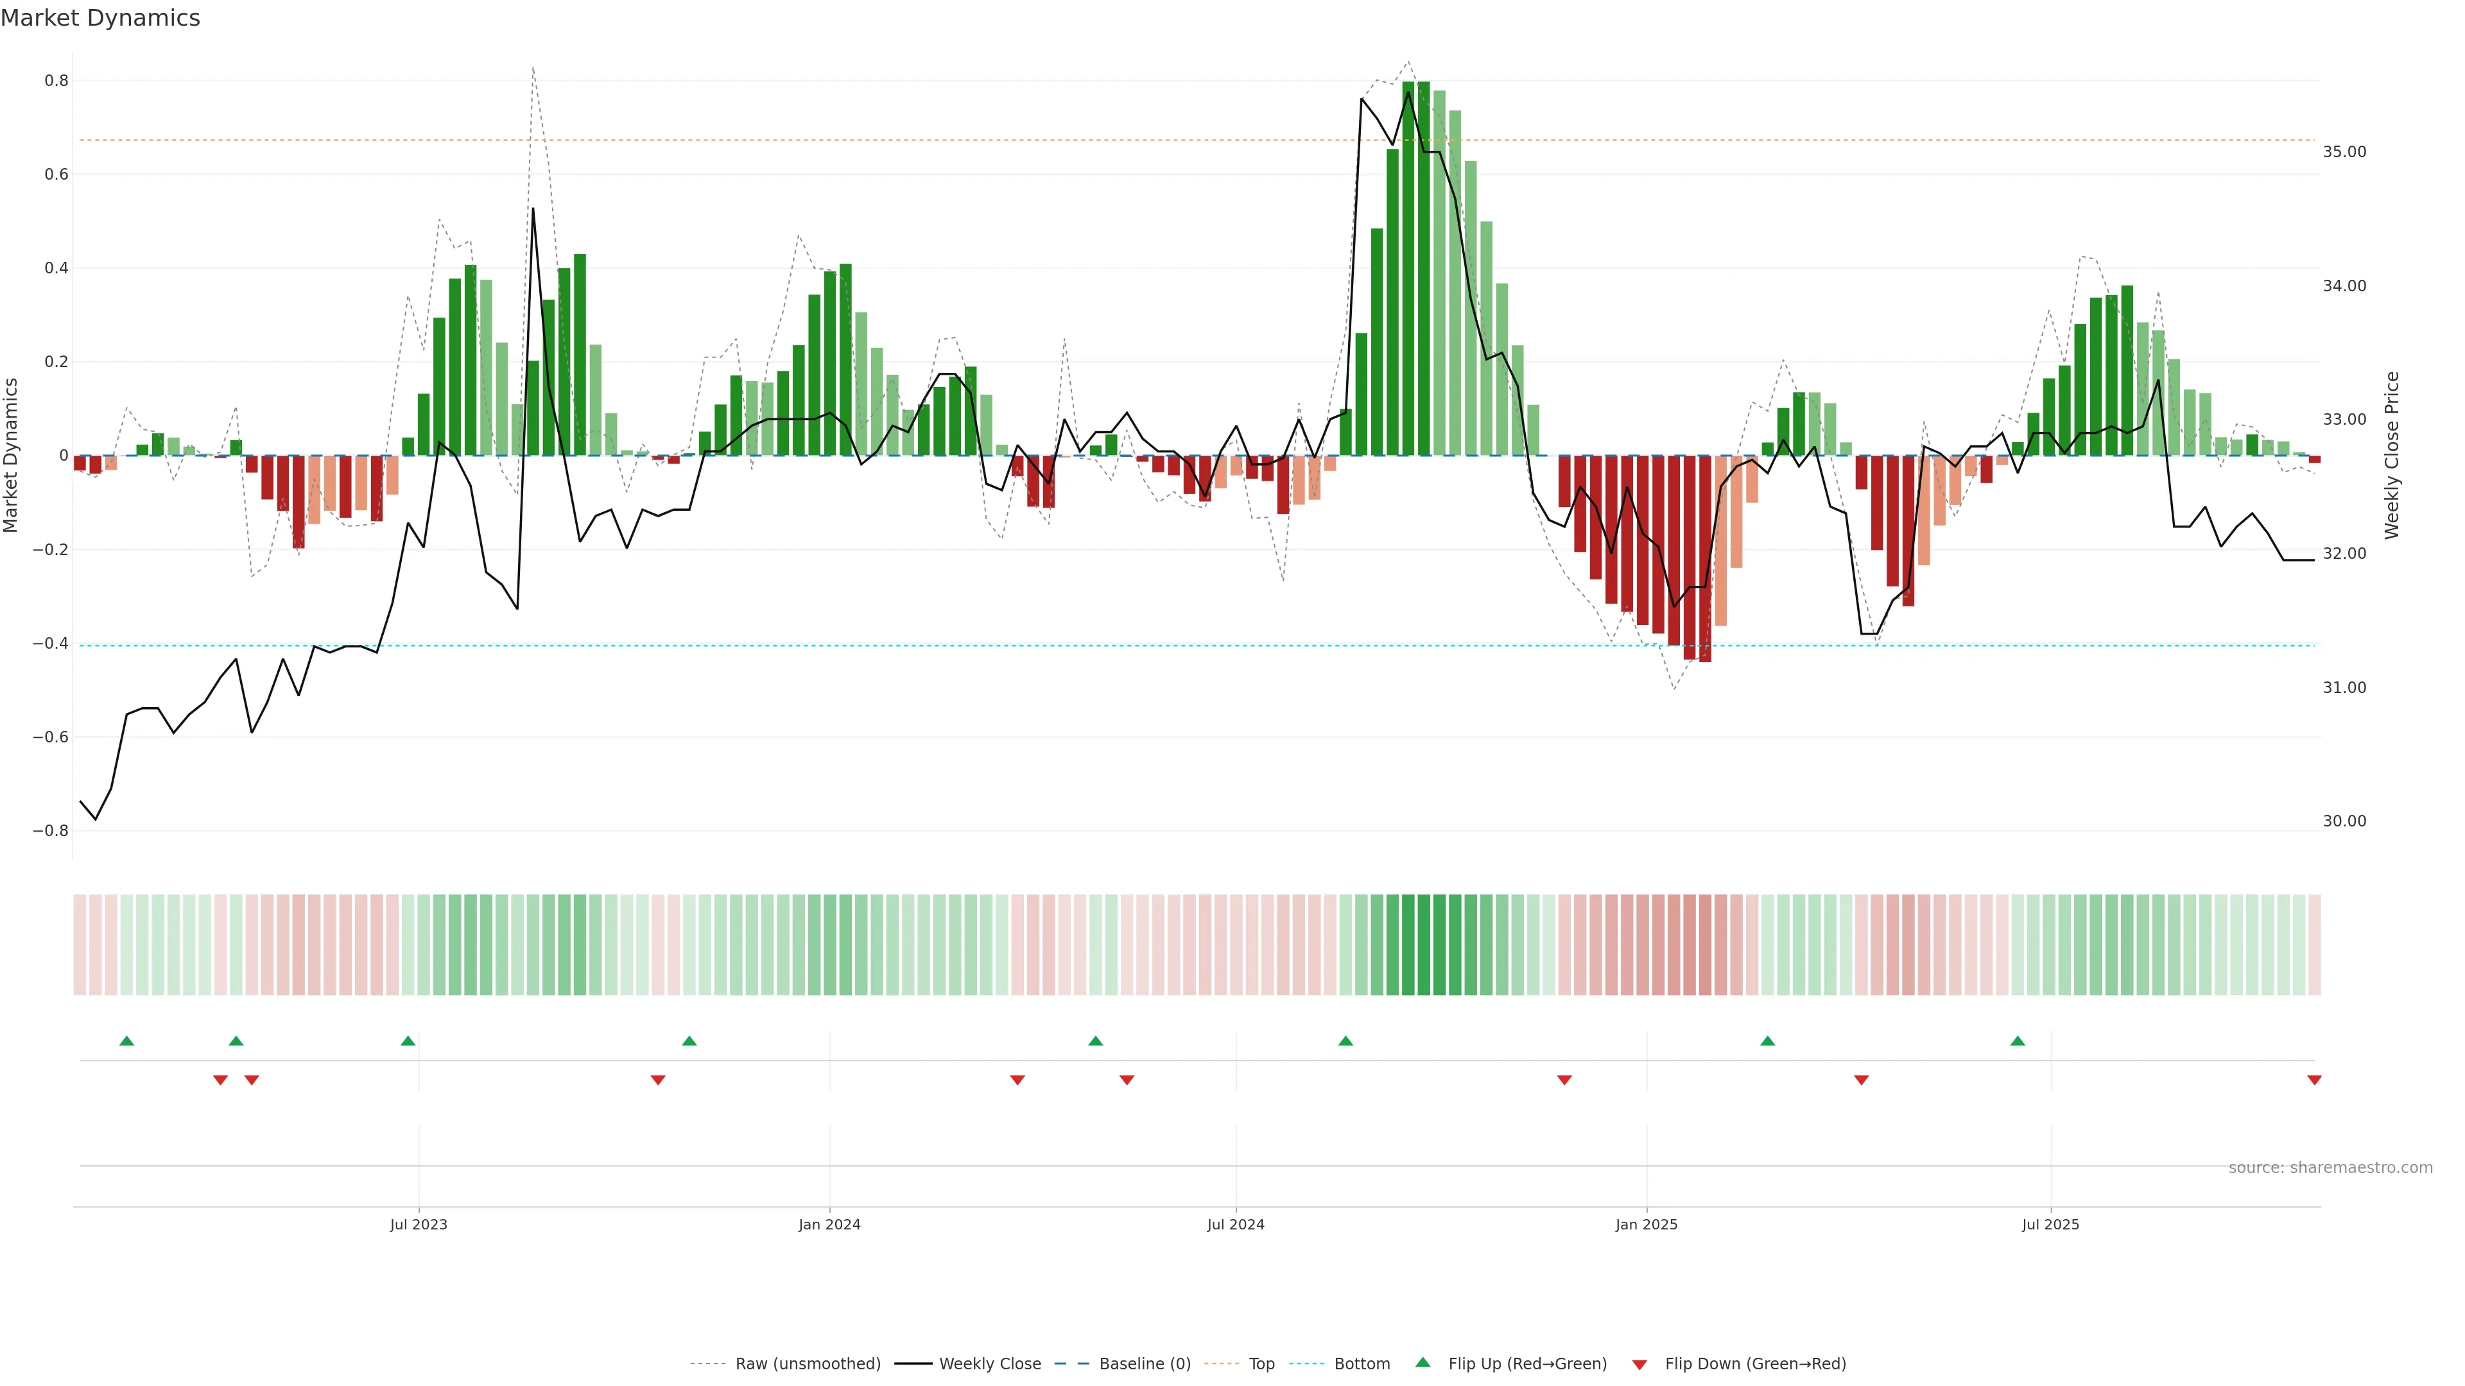
Task: Click the leftmost green flip-up triangle marker
Action: point(126,1041)
